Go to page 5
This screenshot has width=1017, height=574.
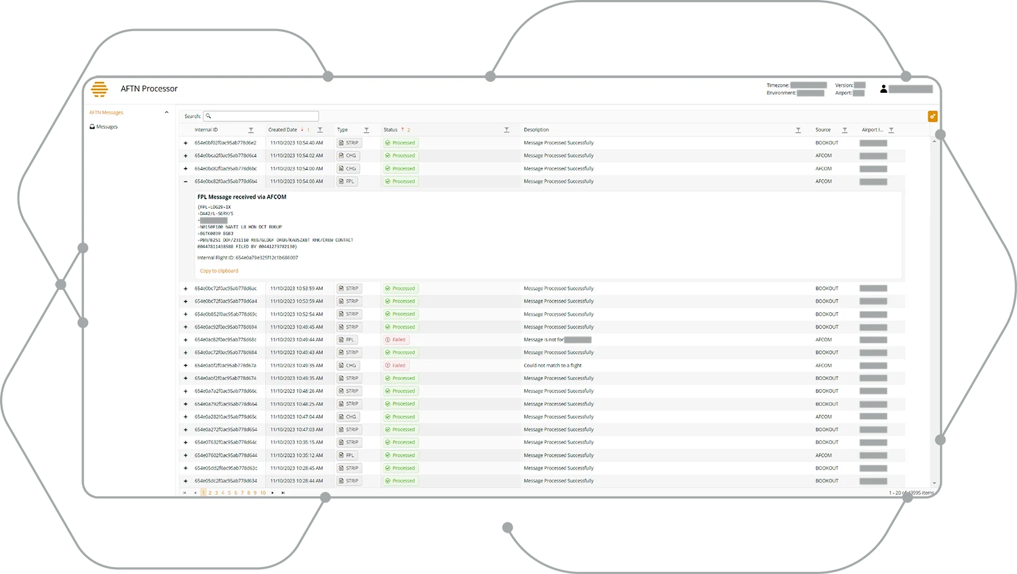coord(229,493)
